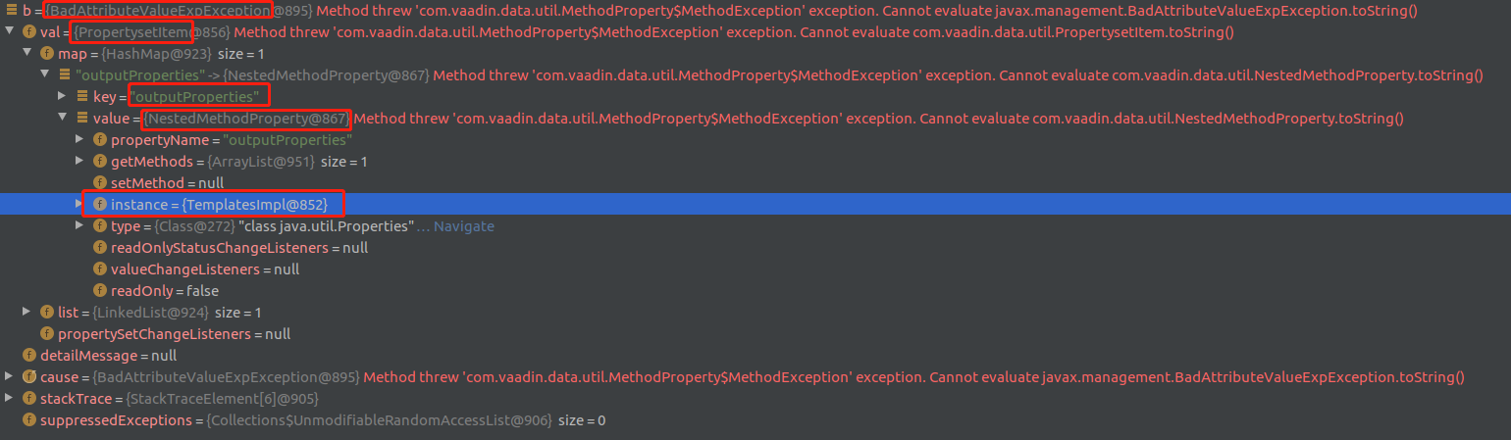Click the field icon beside readOnlyStatusChangeListeners

(x=100, y=248)
